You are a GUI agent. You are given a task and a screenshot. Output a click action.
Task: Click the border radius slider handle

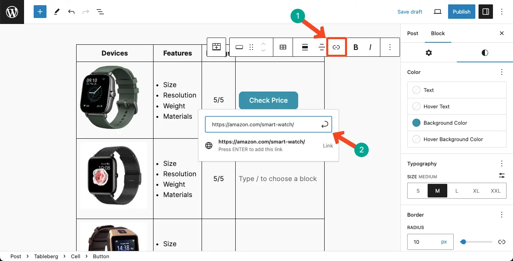pyautogui.click(x=463, y=242)
